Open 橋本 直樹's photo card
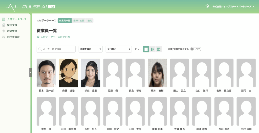The height and width of the screenshot is (133, 259). 157,73
